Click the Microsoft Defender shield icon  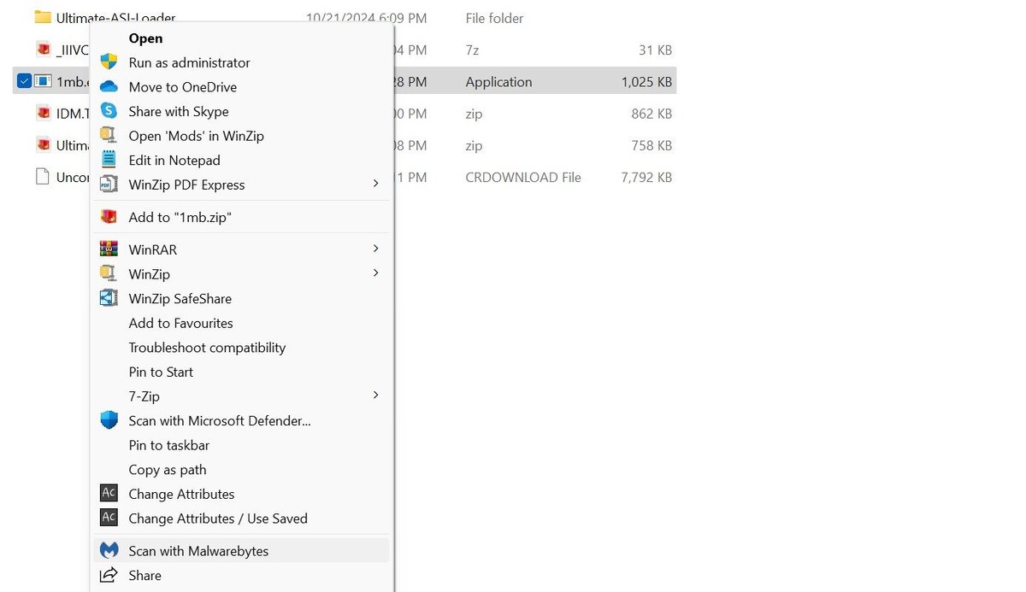tap(109, 420)
